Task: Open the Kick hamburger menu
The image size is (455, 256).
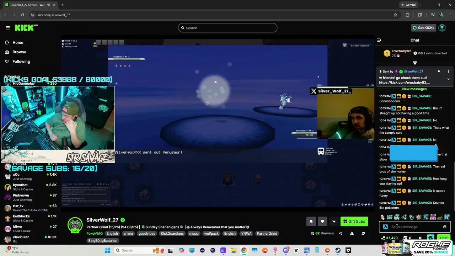Action: pyautogui.click(x=8, y=28)
